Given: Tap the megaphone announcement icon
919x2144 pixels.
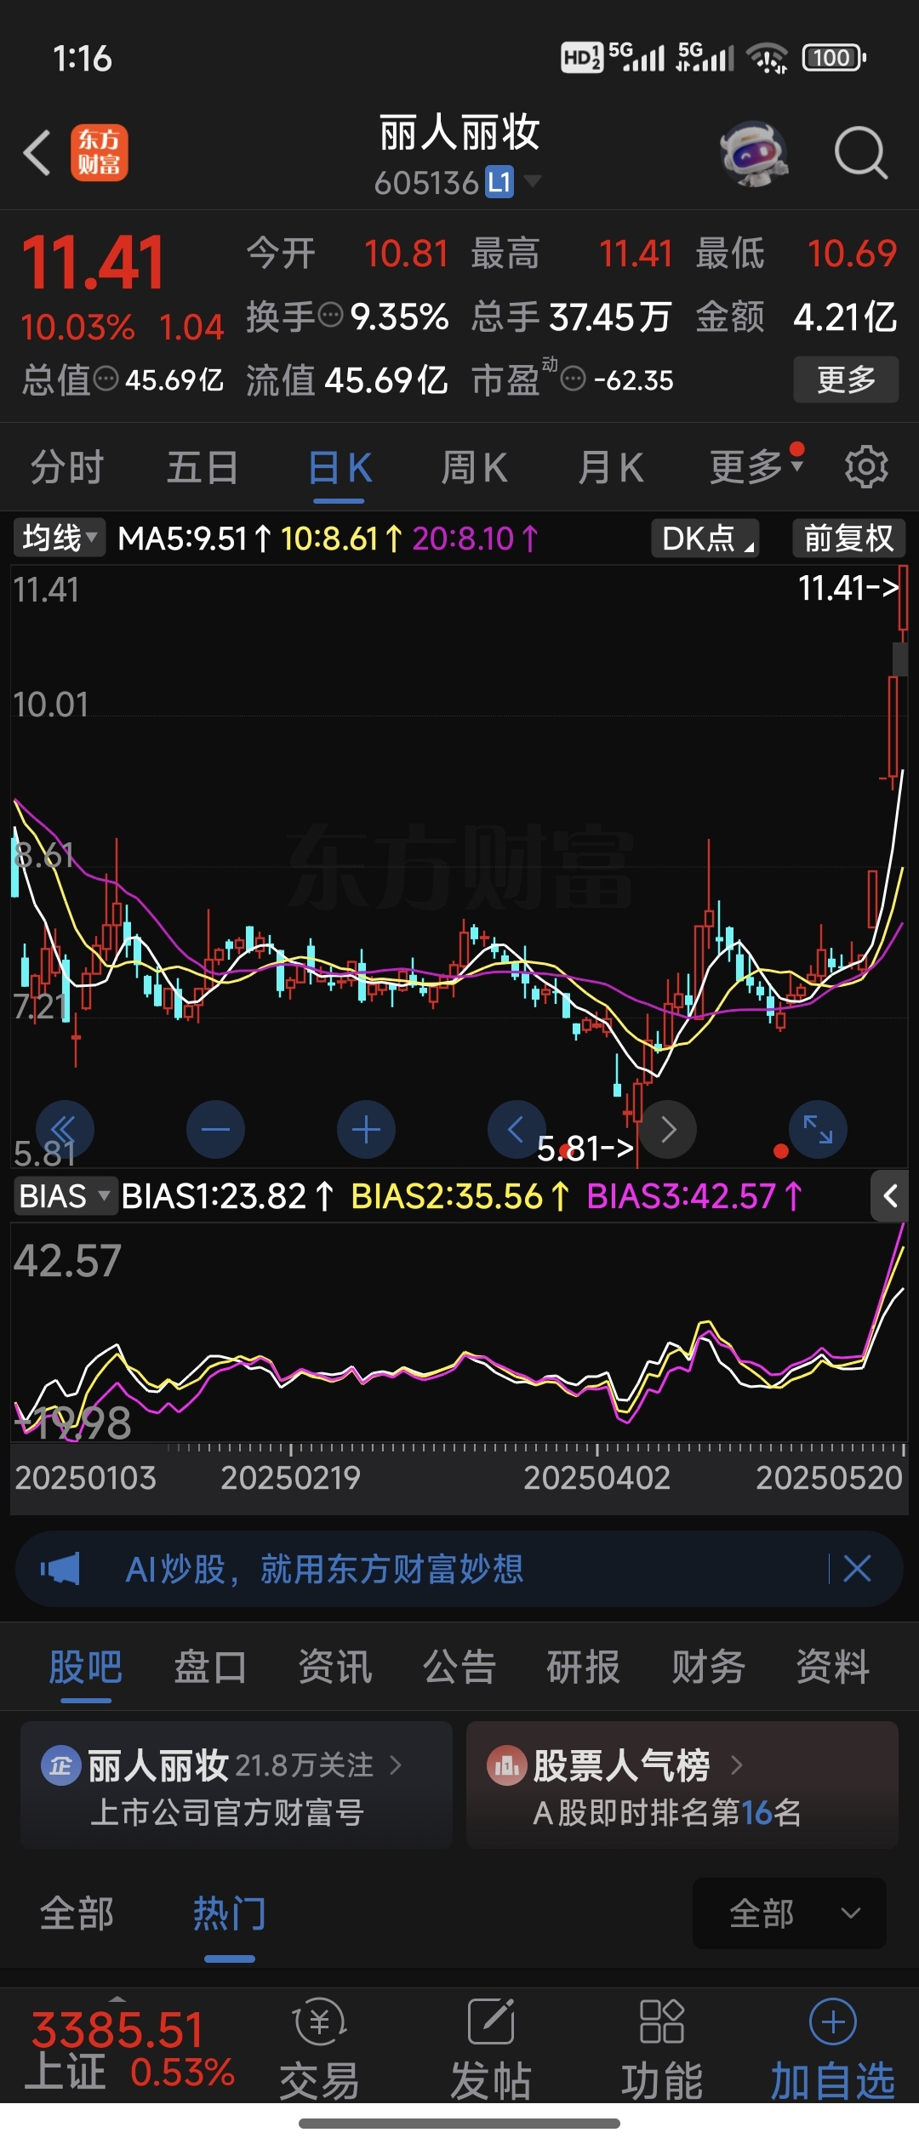Looking at the screenshot, I should pyautogui.click(x=60, y=1568).
